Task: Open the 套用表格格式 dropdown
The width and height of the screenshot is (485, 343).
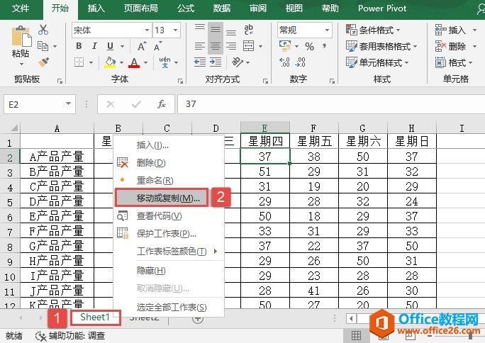Action: 381,46
